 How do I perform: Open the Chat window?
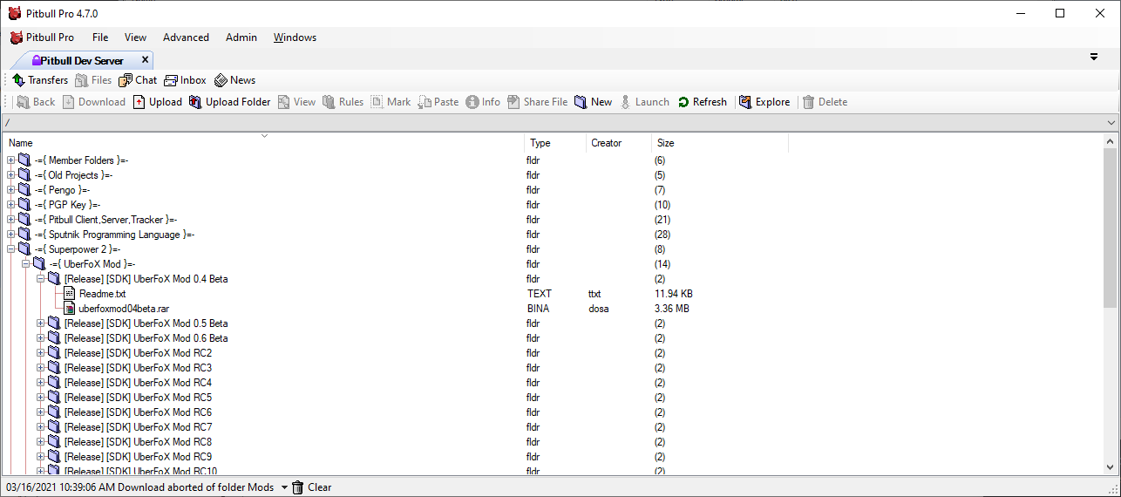click(x=138, y=80)
